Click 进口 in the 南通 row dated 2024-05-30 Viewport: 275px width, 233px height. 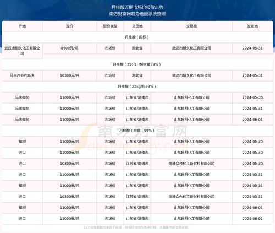click(x=22, y=164)
